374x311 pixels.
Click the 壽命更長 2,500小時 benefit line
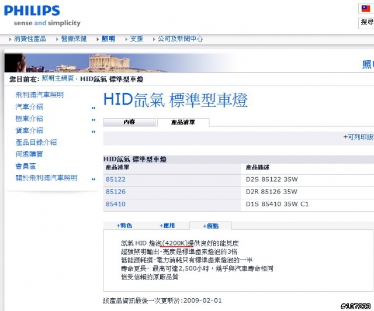[x=197, y=268]
